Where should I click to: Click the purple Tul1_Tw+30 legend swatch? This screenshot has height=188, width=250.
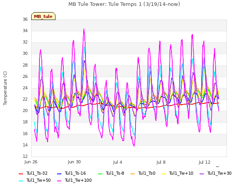pyautogui.click(x=202, y=174)
